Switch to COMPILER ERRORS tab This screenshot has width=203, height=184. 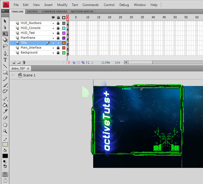click(x=54, y=11)
